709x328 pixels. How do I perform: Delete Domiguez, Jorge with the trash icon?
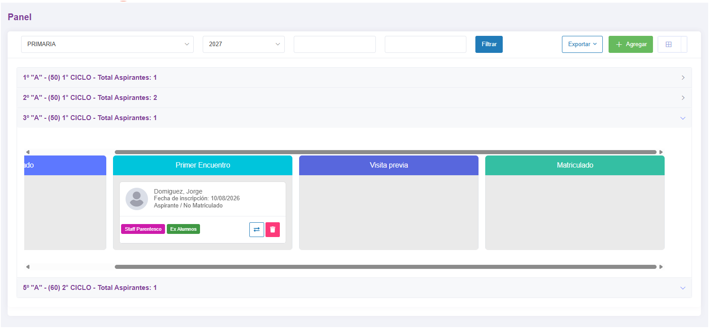pos(273,229)
